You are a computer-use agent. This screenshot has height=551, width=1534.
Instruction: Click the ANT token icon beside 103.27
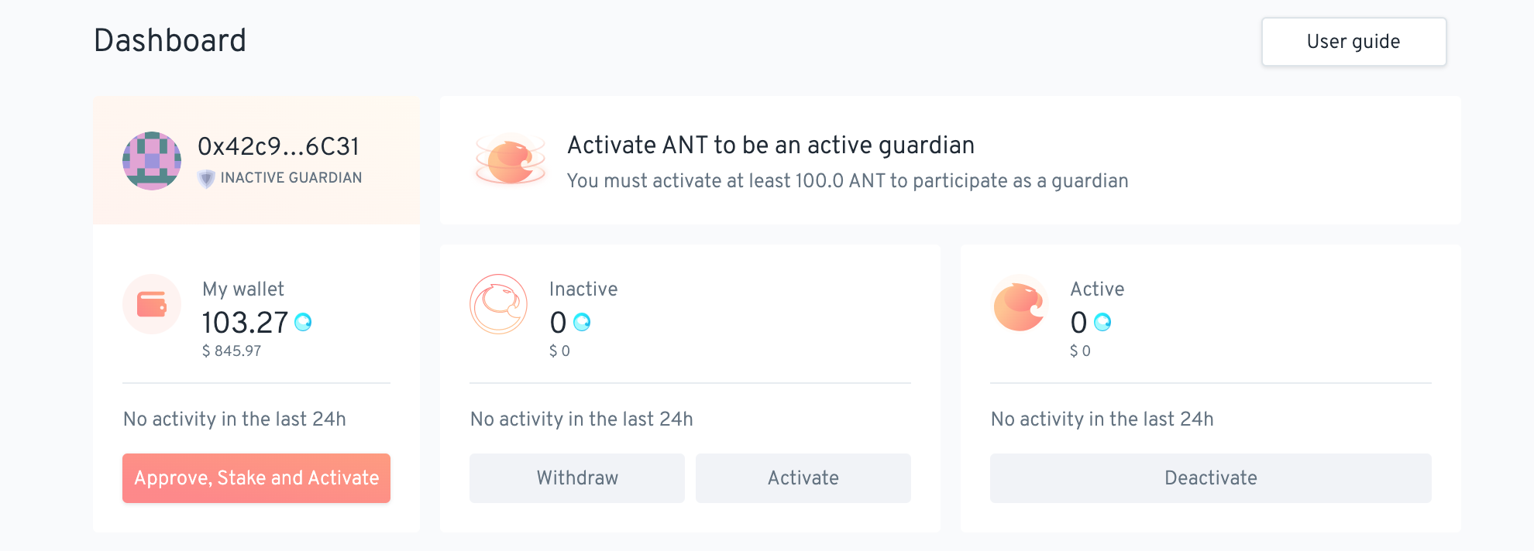pos(303,322)
